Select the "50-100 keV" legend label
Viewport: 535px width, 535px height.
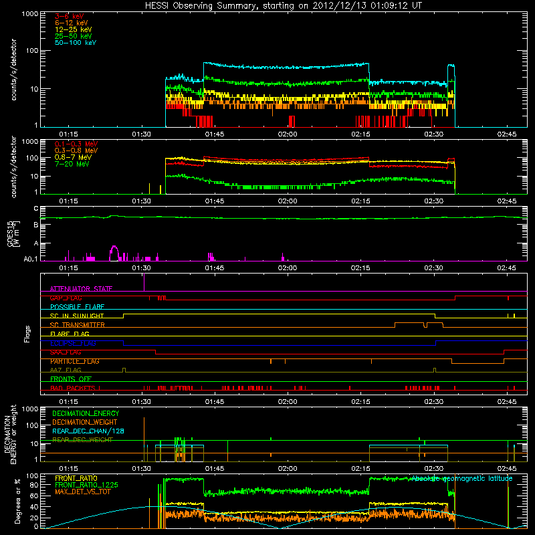click(76, 43)
